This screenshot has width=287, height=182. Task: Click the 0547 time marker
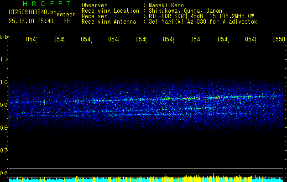click(x=196, y=39)
